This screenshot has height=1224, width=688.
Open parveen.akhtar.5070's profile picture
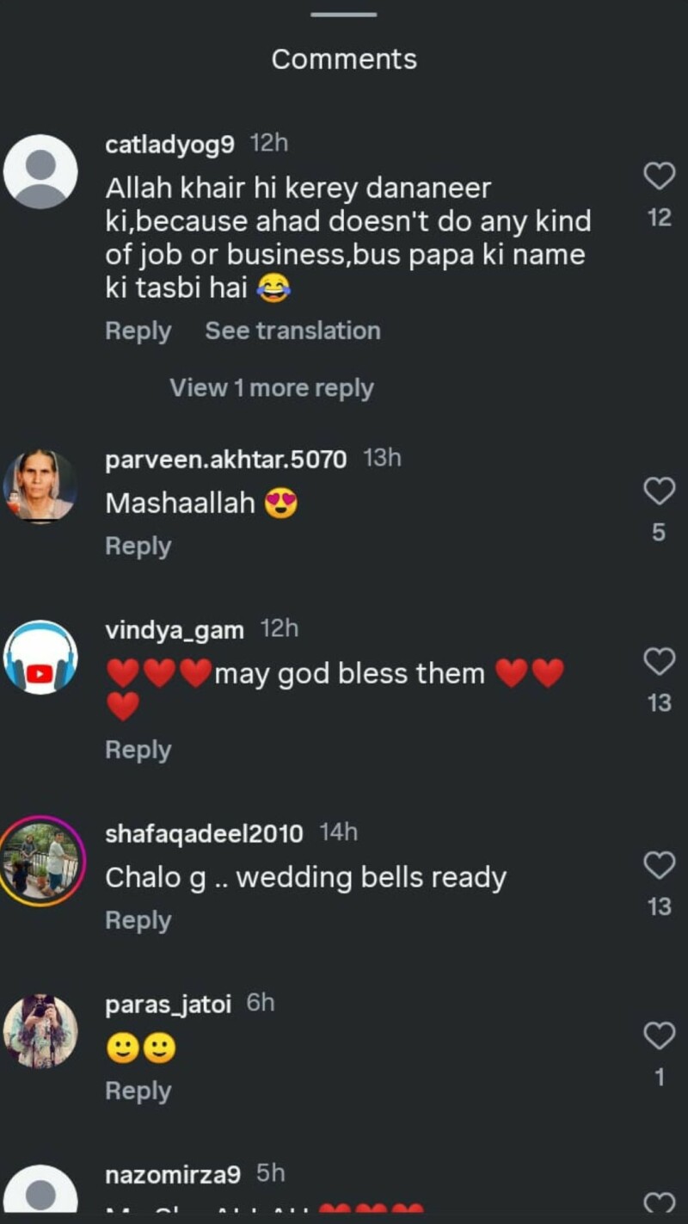click(40, 486)
